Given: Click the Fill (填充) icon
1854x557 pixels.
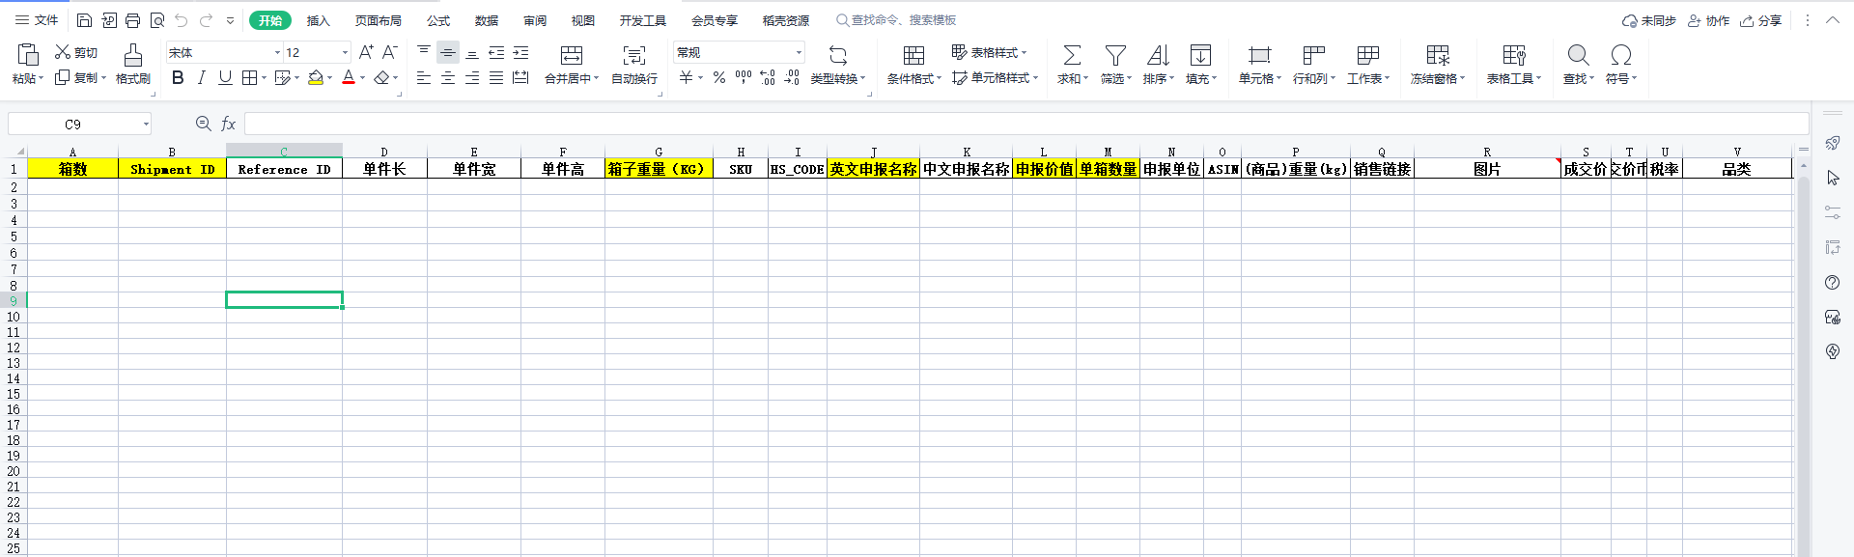Looking at the screenshot, I should pyautogui.click(x=1200, y=55).
